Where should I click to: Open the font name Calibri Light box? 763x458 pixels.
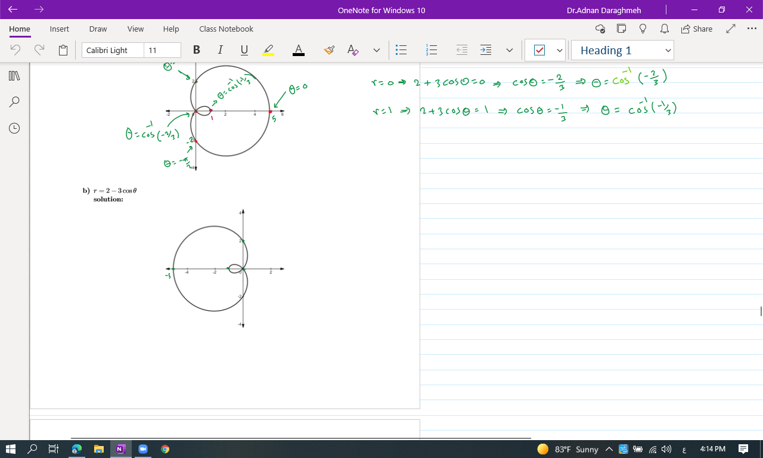pos(113,50)
